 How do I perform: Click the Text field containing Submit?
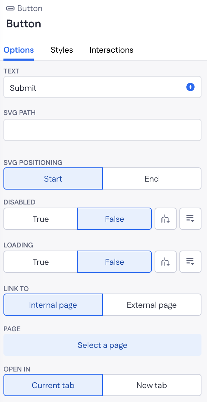(x=102, y=87)
